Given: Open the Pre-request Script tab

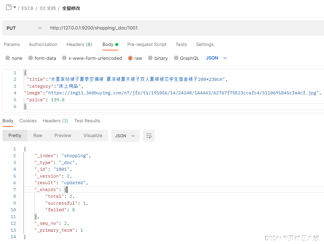Looking at the screenshot, I should 147,44.
